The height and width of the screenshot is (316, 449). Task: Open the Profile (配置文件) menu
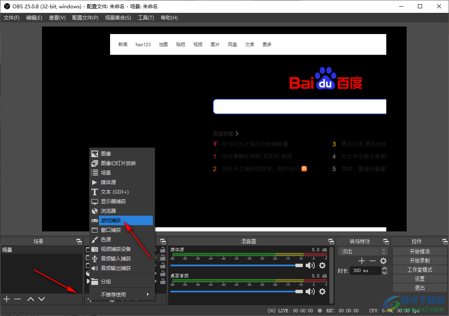tap(85, 18)
